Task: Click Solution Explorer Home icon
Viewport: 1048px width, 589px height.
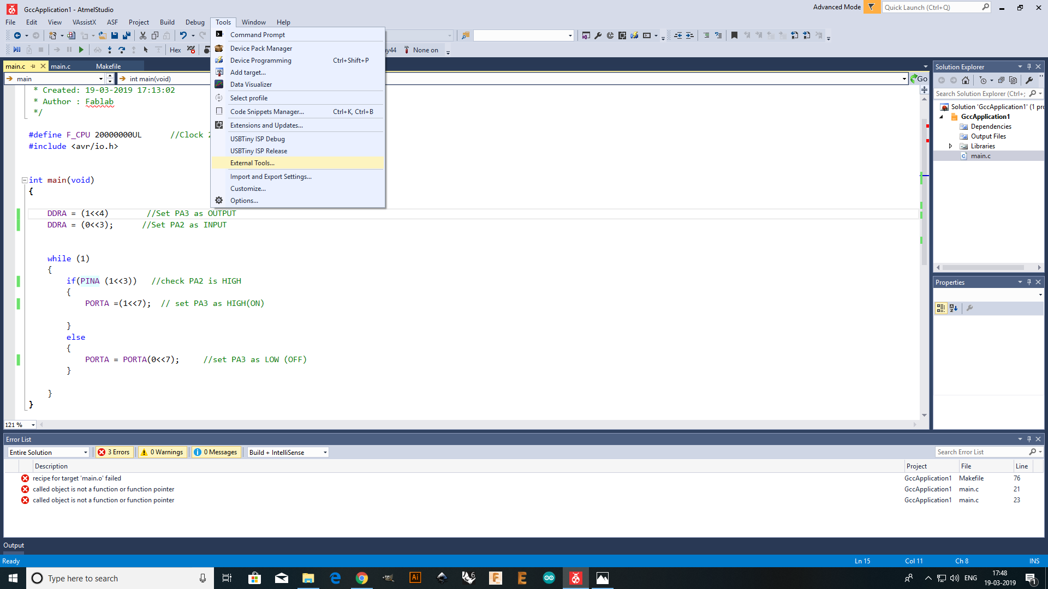Action: [966, 80]
